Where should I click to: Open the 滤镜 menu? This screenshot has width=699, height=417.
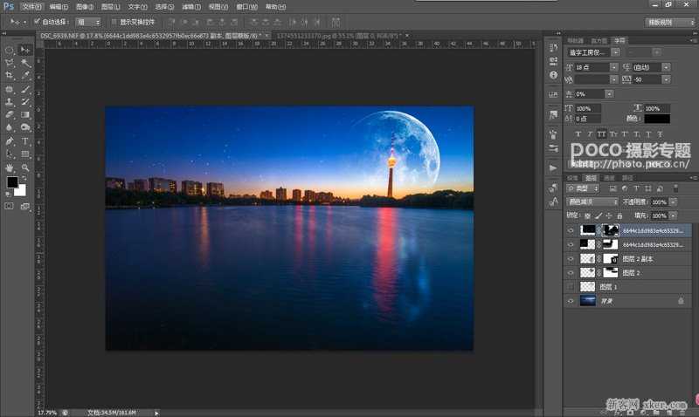point(191,7)
